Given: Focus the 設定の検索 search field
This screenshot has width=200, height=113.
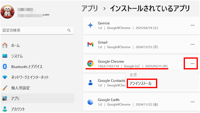Looking at the screenshot, I should point(37,30).
